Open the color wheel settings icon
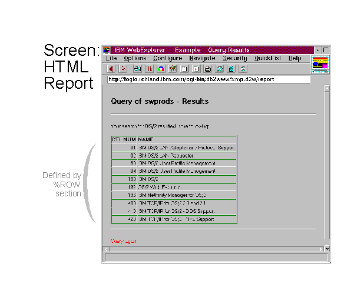Viewport: 364px width, 281px height. pos(161,69)
